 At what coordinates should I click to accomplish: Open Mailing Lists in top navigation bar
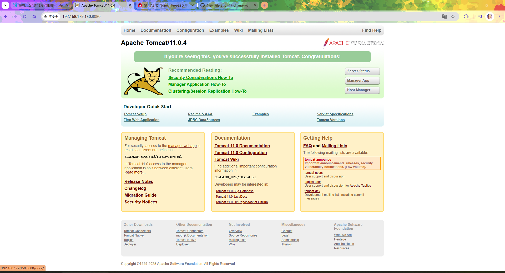coord(261,30)
